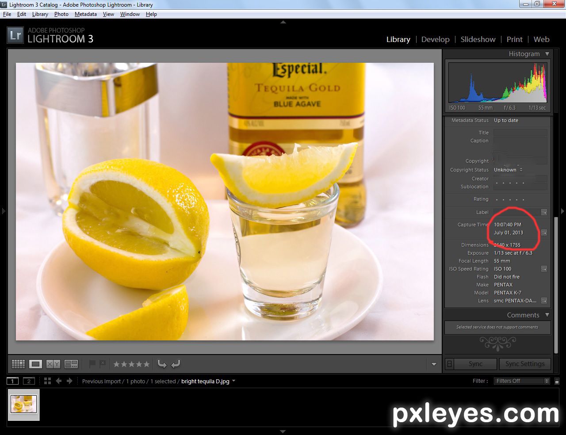Rotate photo counter-clockwise with the arrow icon
Image resolution: width=566 pixels, height=435 pixels.
(162, 364)
